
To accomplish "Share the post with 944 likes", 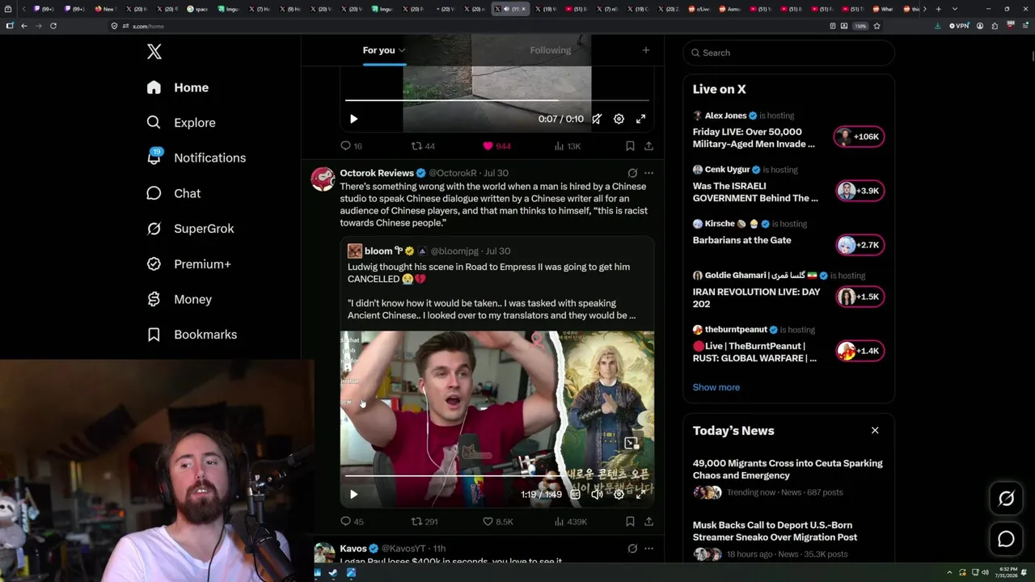I will pyautogui.click(x=648, y=146).
